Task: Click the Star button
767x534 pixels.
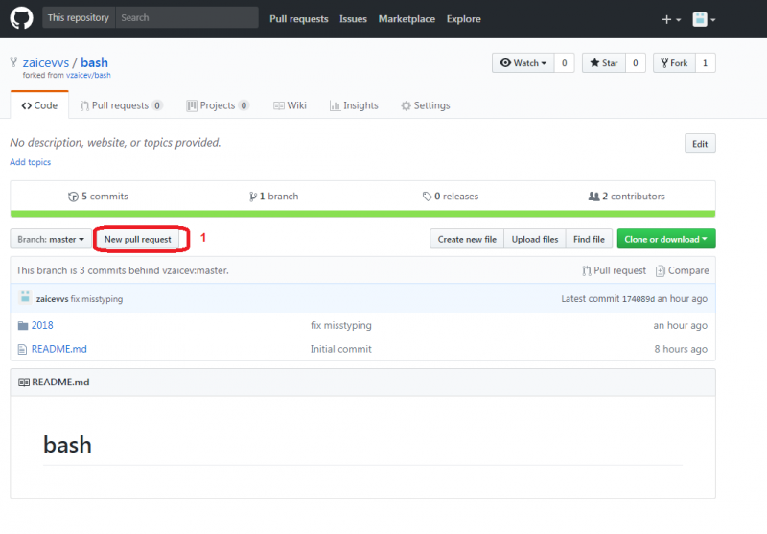Action: 604,63
